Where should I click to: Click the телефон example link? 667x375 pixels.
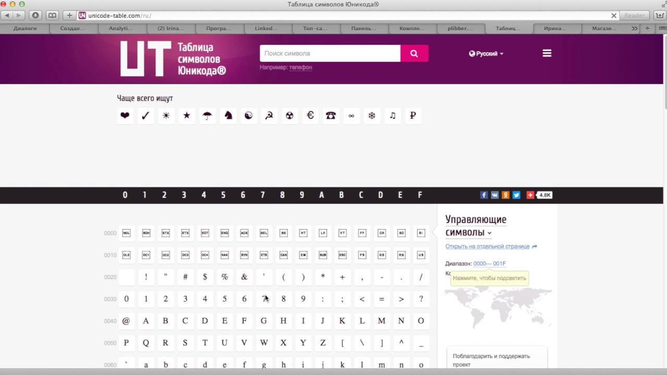tap(301, 67)
